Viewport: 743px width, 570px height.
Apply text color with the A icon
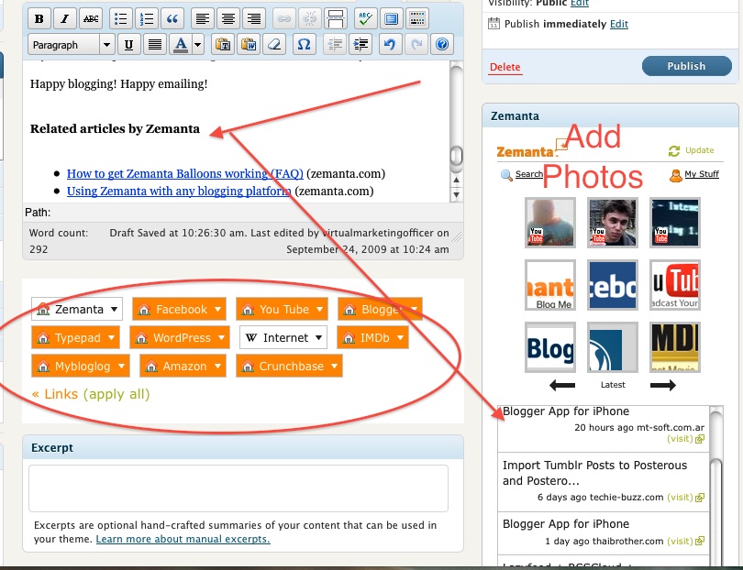click(181, 45)
